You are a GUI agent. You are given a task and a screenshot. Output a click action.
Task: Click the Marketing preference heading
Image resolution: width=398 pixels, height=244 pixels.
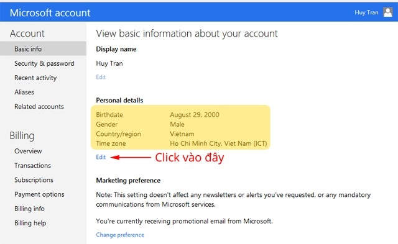128,181
